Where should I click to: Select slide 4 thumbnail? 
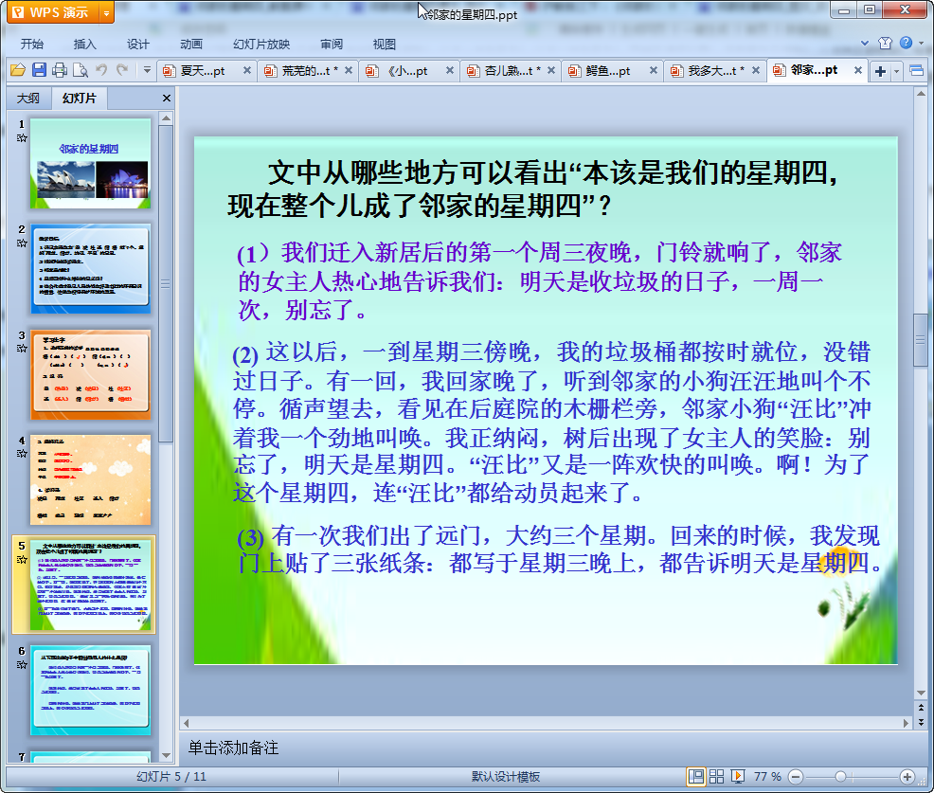click(91, 479)
